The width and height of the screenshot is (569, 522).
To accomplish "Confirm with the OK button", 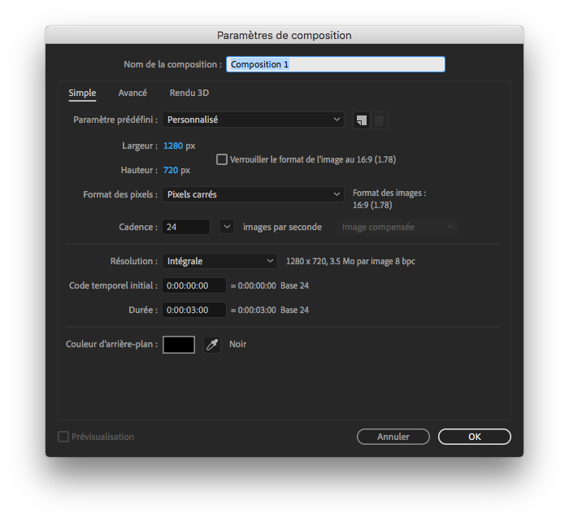I will pyautogui.click(x=475, y=437).
